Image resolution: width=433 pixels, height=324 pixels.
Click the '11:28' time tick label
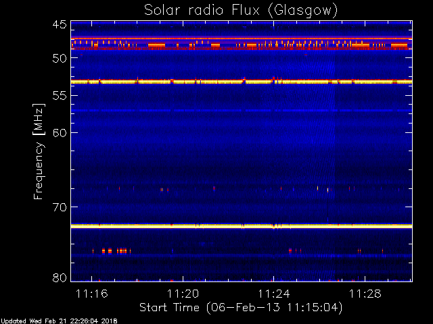pos(365,294)
